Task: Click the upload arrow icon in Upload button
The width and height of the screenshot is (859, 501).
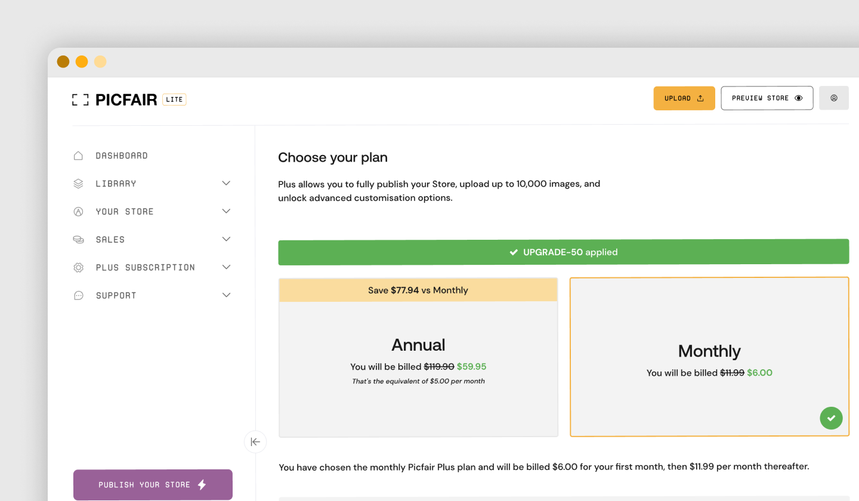Action: pos(700,98)
